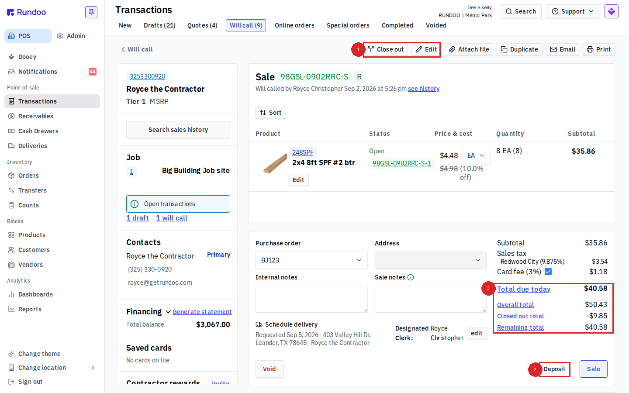Print this transaction
This screenshot has height=393, width=629.
[599, 49]
